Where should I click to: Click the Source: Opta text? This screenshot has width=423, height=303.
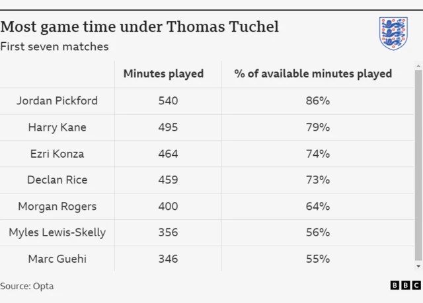27,286
